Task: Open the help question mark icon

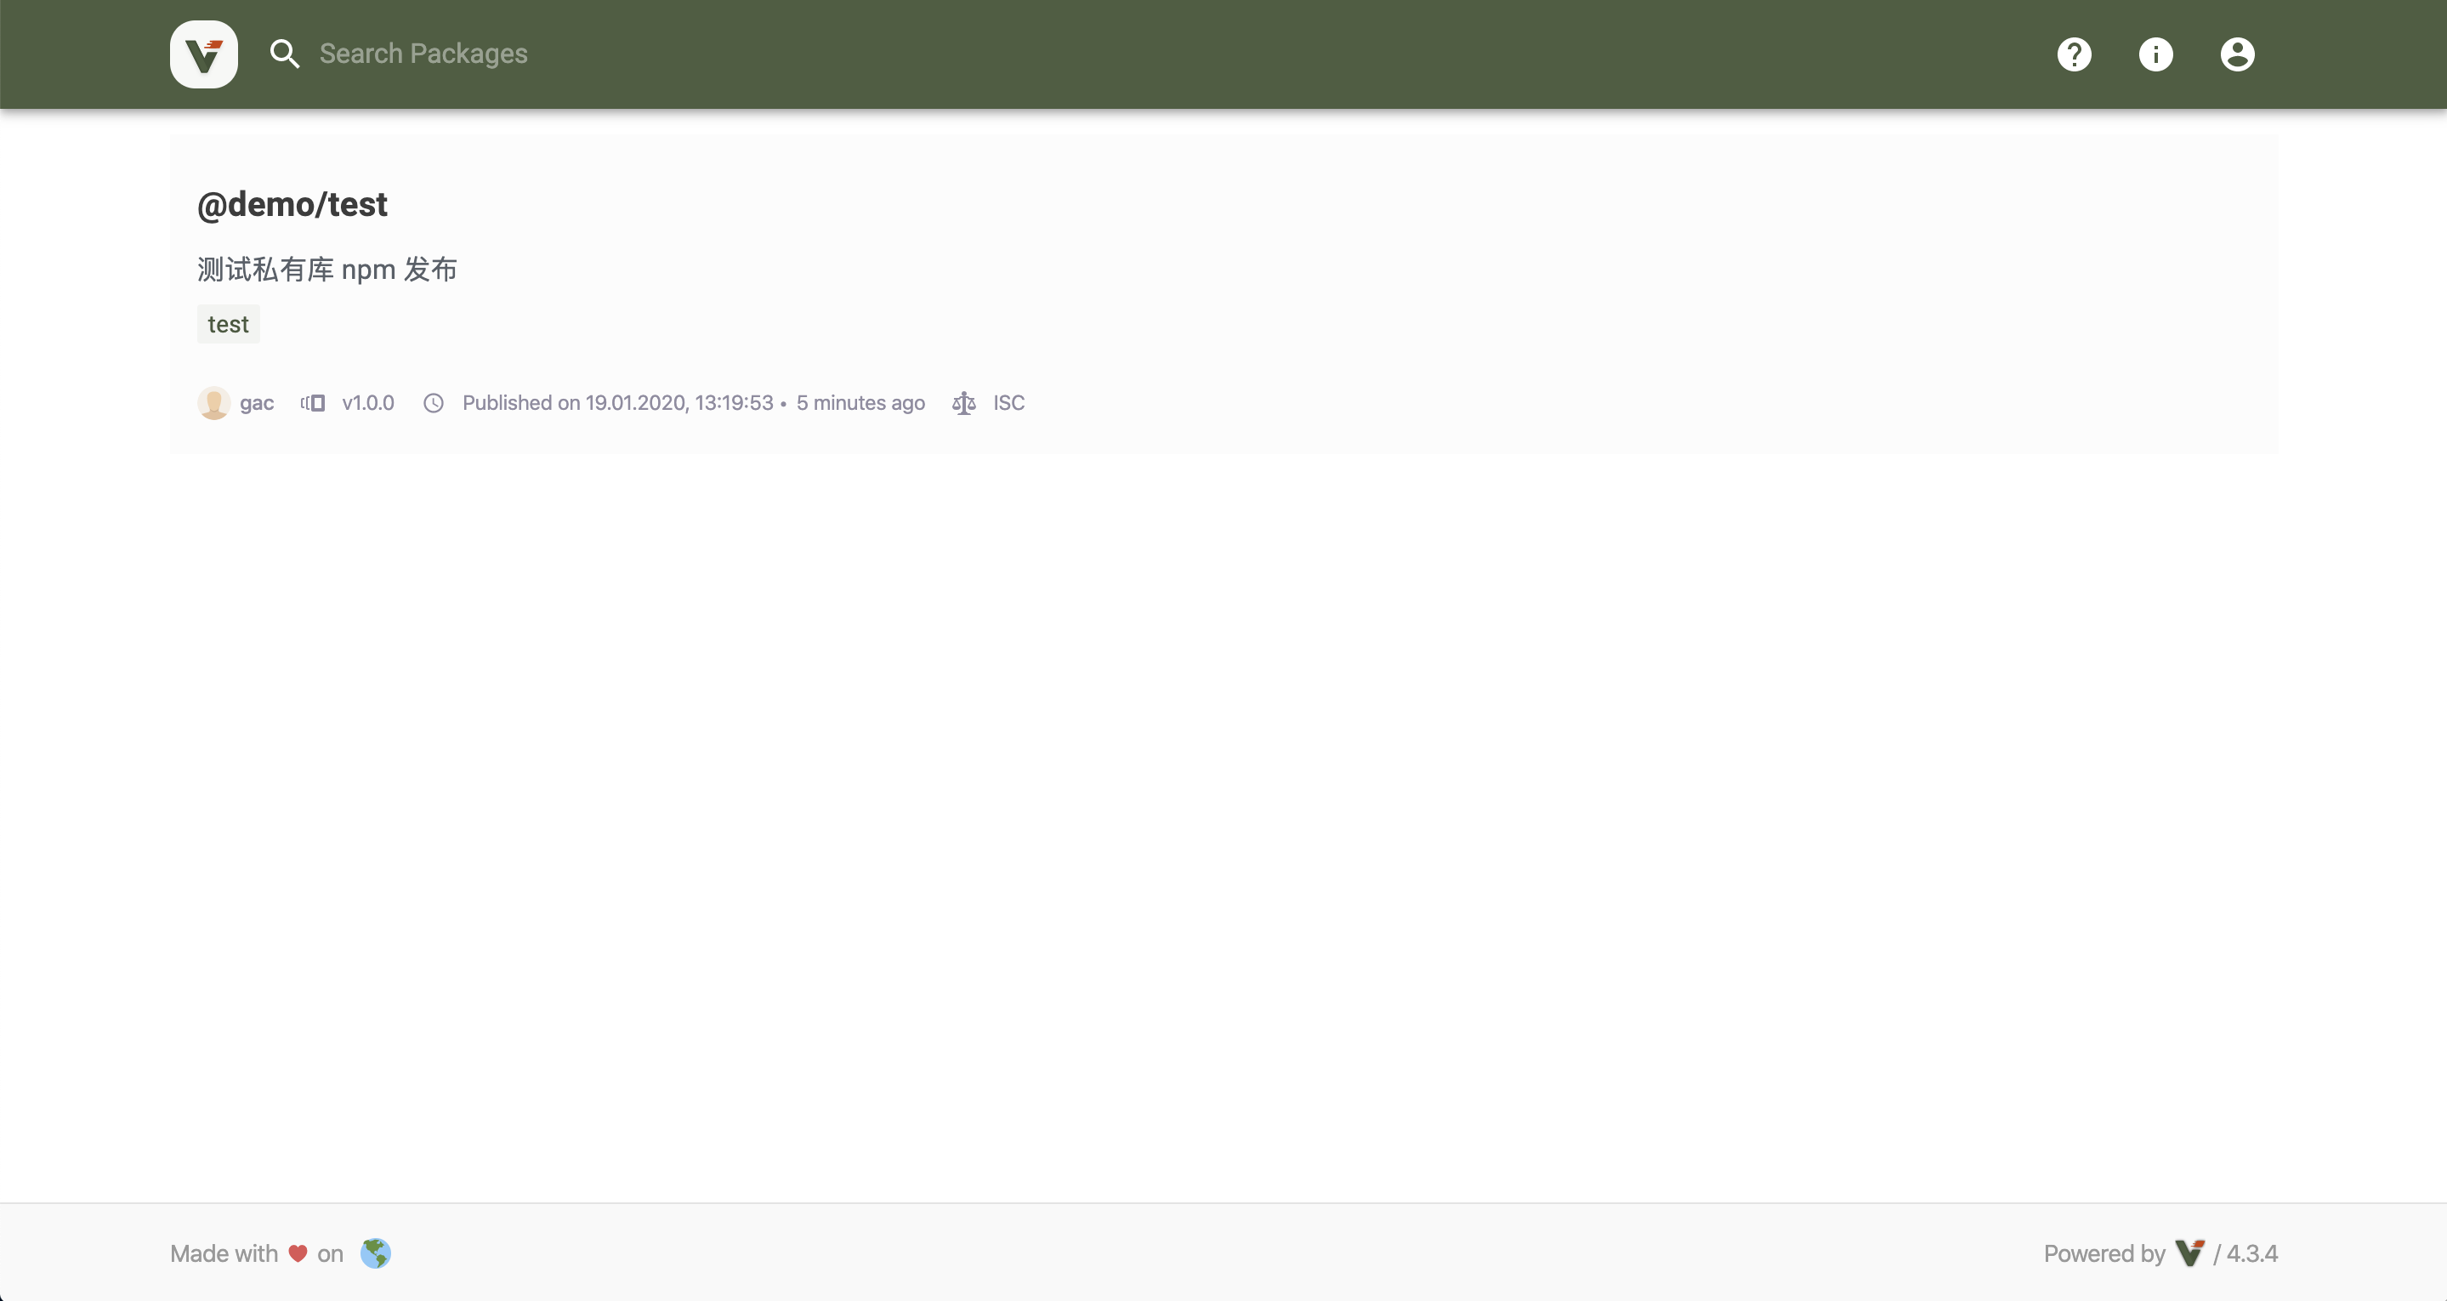Action: tap(2074, 54)
